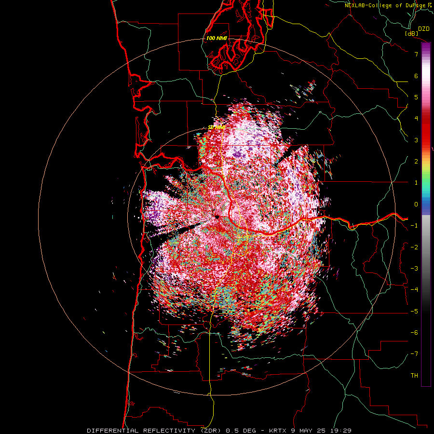Click the -6 value on the color scale
The height and width of the screenshot is (434, 434).
tap(414, 333)
